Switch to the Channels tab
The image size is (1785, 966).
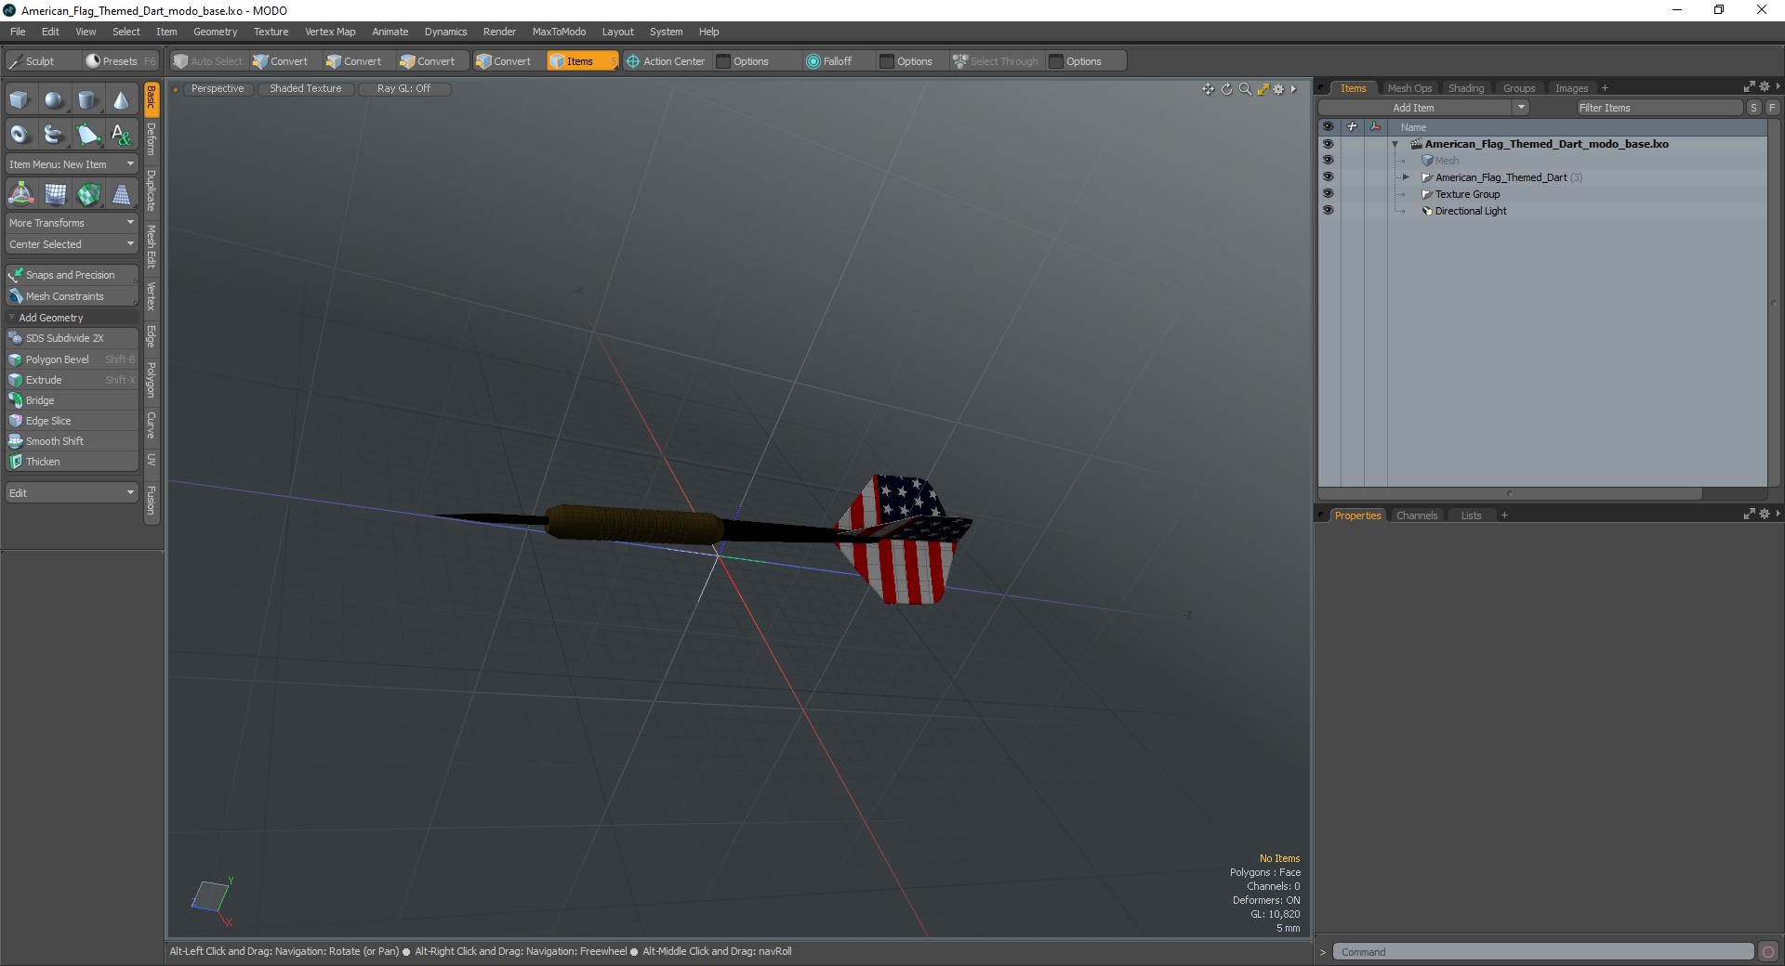click(1416, 516)
